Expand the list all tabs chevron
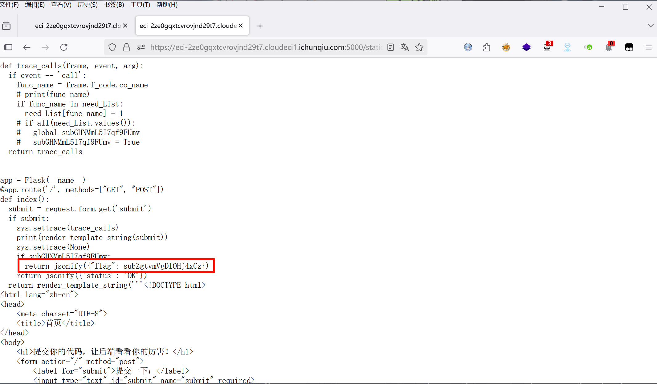The width and height of the screenshot is (657, 384). [650, 26]
